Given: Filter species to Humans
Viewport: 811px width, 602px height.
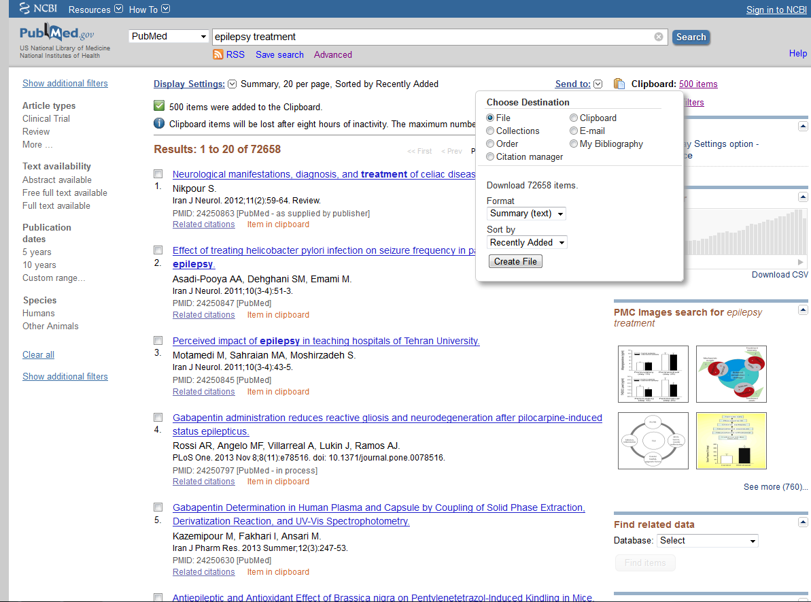Looking at the screenshot, I should (38, 313).
